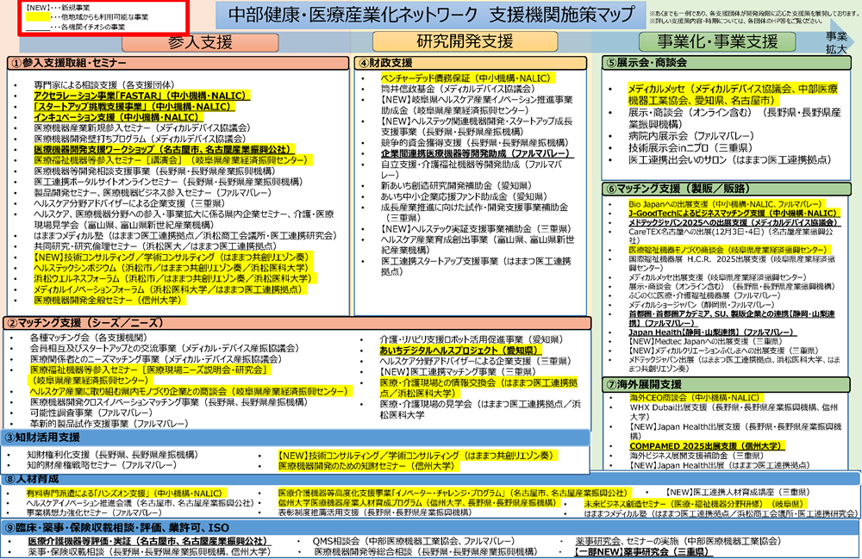Select 'WHX Dubai出展支援' entry

(x=734, y=412)
